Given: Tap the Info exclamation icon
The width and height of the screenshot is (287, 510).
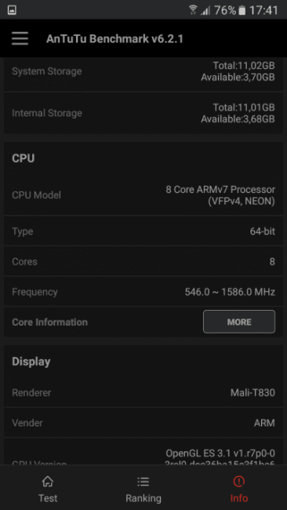Looking at the screenshot, I should 239,482.
